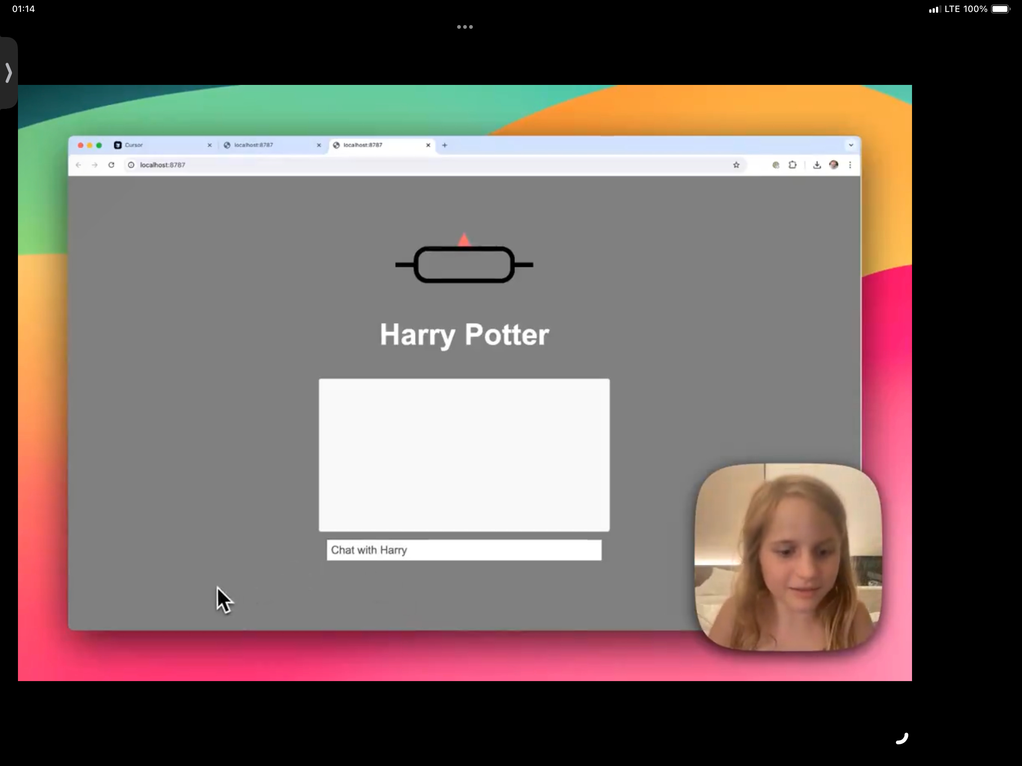Tap the battery status indicator
1022x766 pixels.
tap(1000, 9)
